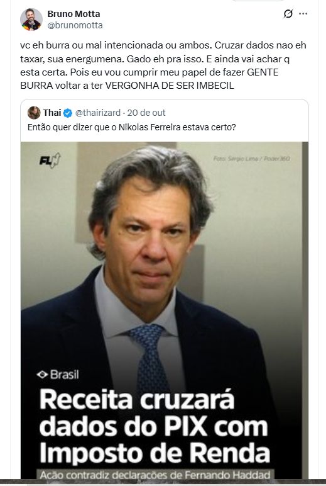The image size is (326, 486).
Task: Click the subtitle Ação contradiz declarações
Action: pyautogui.click(x=155, y=475)
